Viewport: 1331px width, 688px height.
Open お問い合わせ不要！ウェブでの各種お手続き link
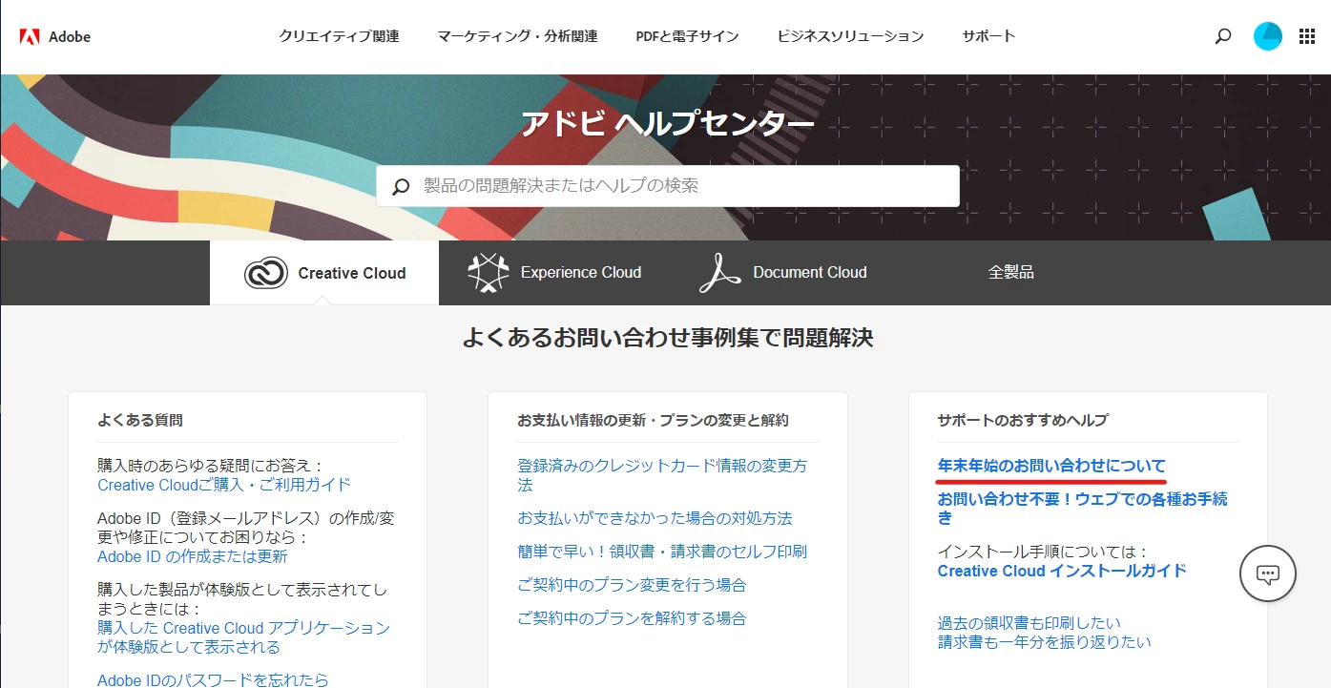click(x=1082, y=508)
